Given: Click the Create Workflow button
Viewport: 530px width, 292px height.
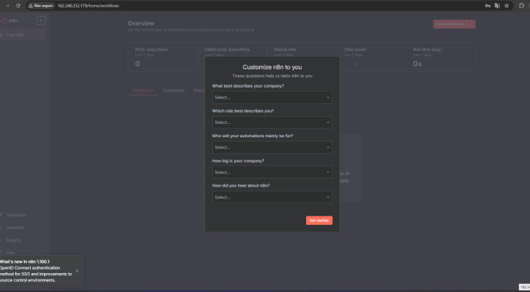Looking at the screenshot, I should (x=450, y=24).
